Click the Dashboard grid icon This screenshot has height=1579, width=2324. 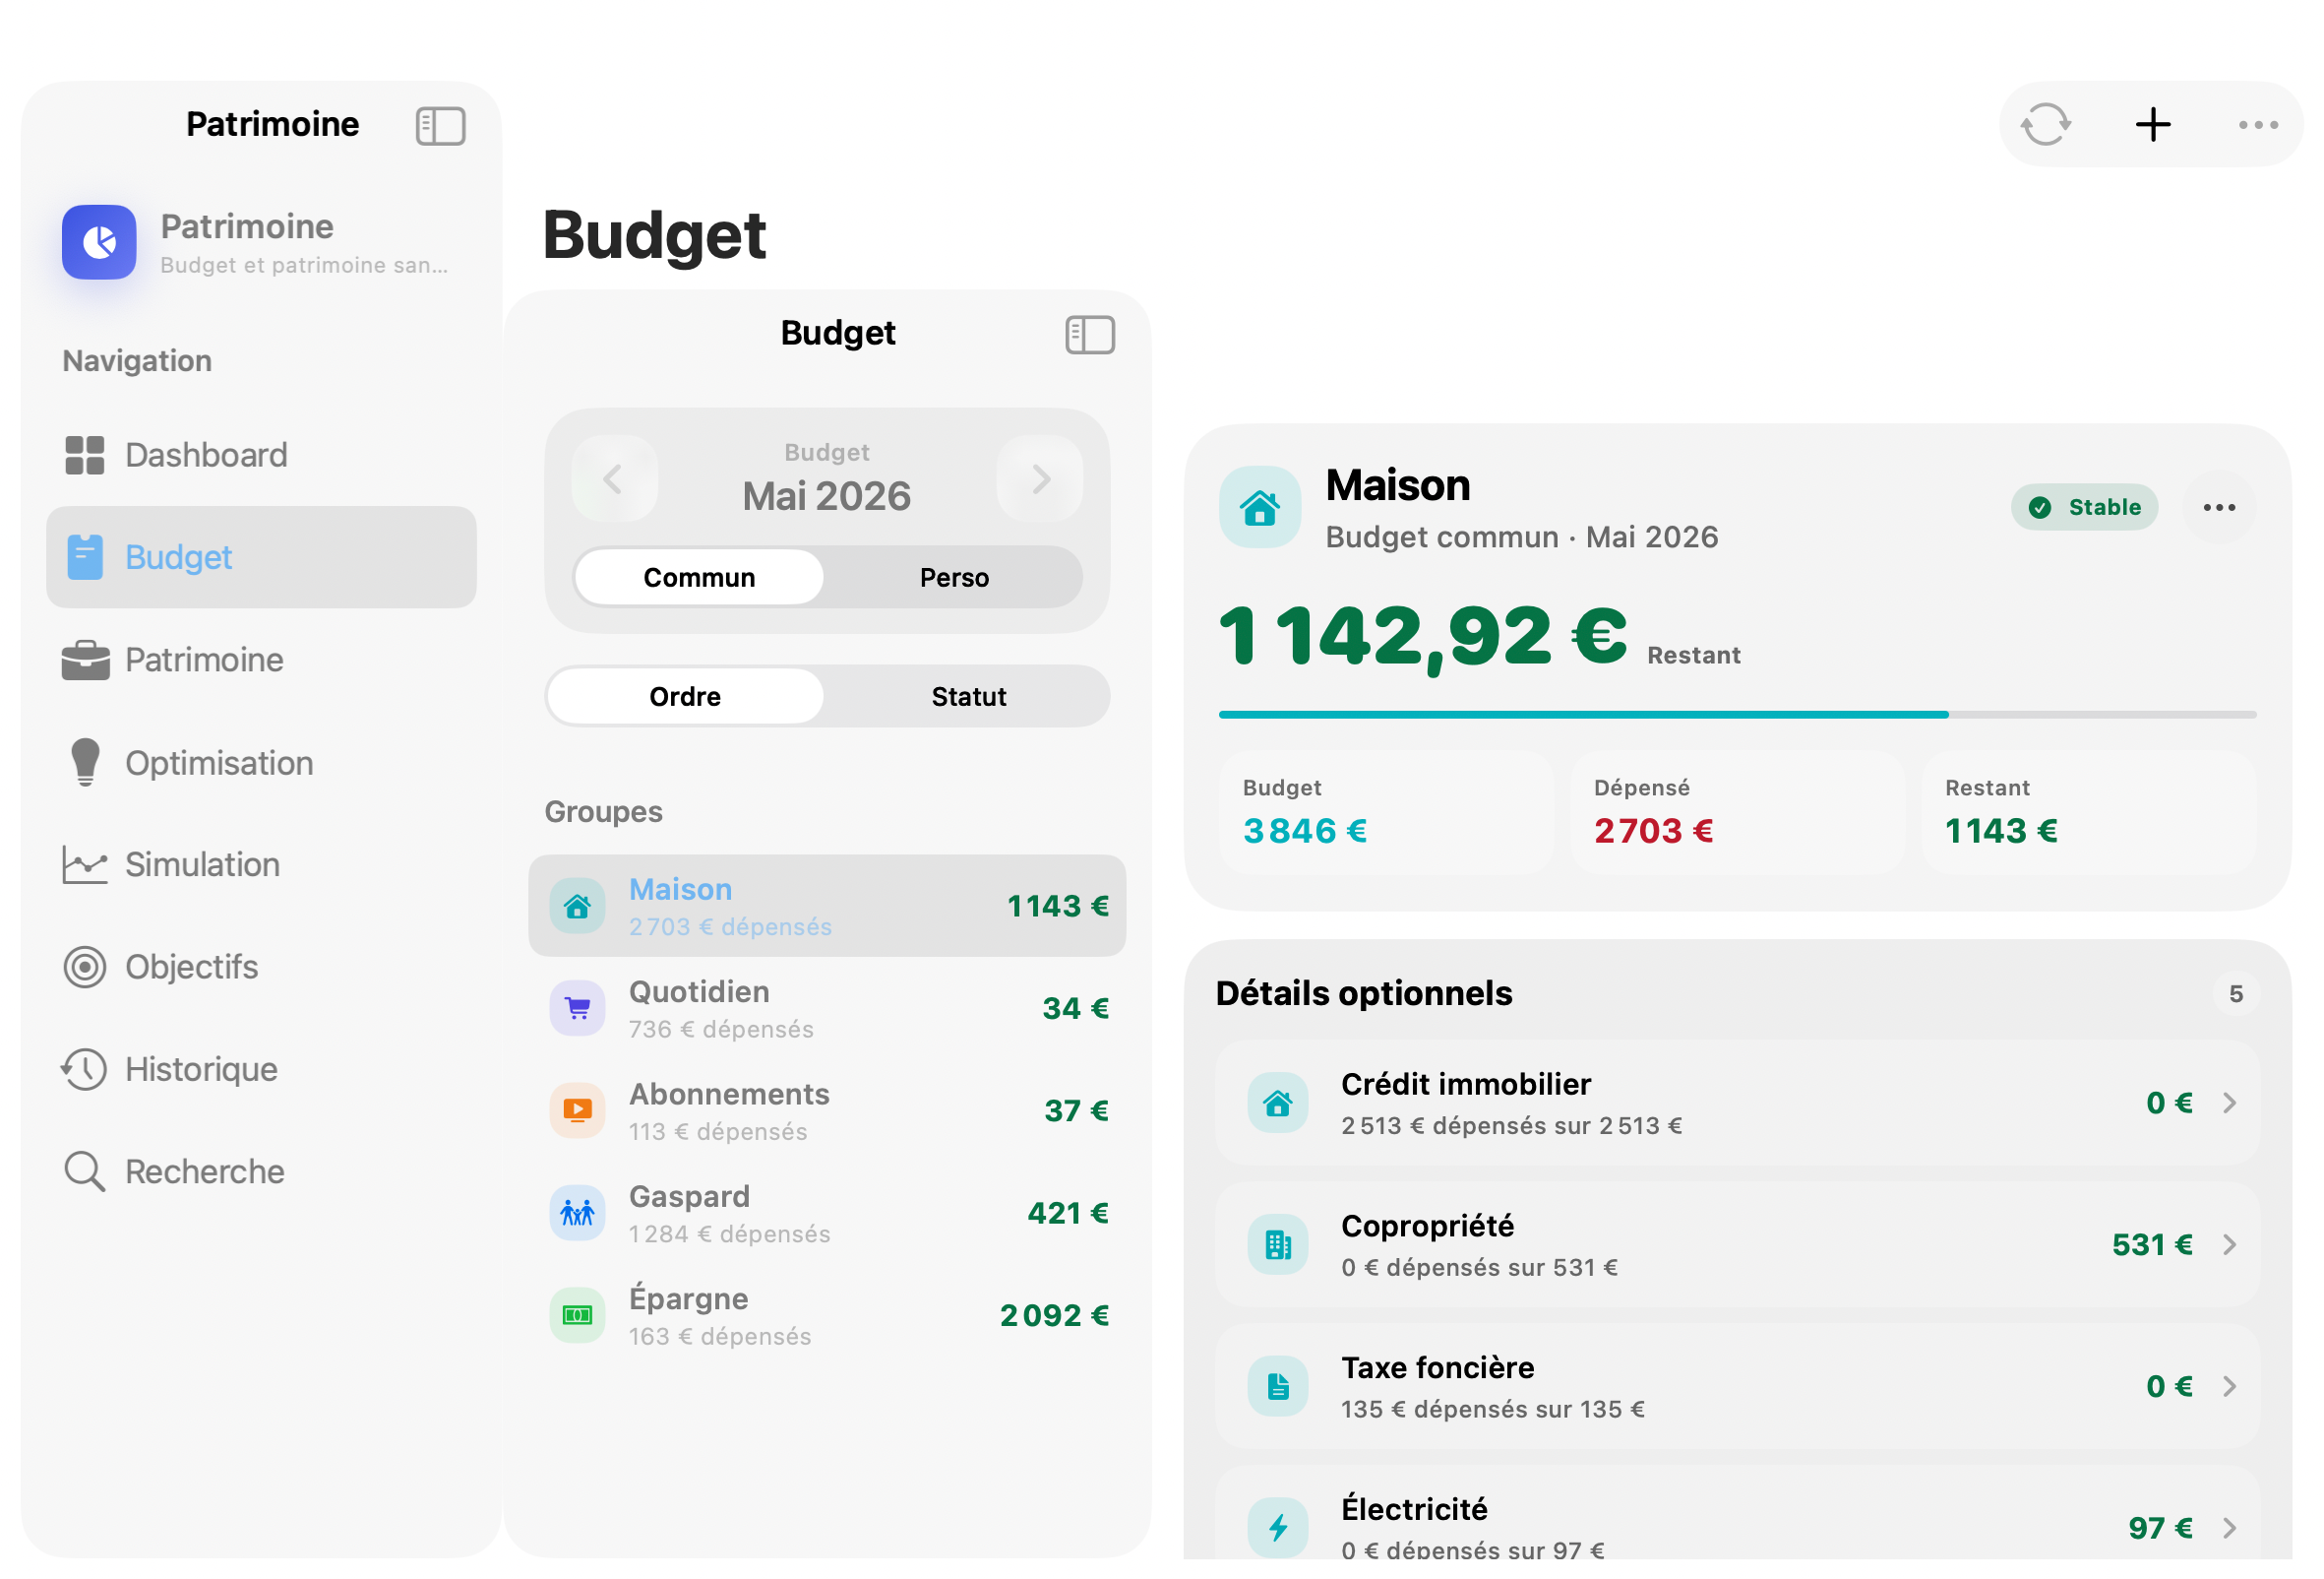(85, 455)
